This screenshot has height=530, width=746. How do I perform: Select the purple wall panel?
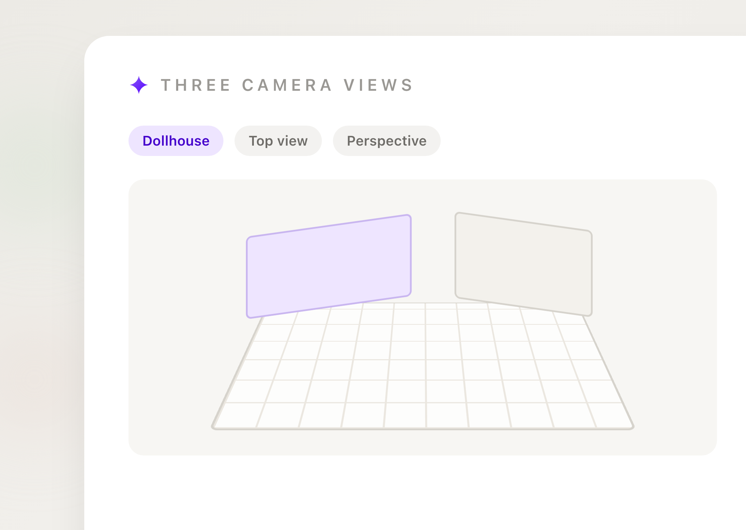click(329, 266)
